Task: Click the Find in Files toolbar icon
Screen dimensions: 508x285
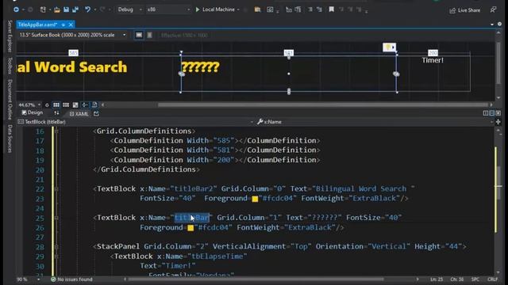Action: tap(257, 9)
